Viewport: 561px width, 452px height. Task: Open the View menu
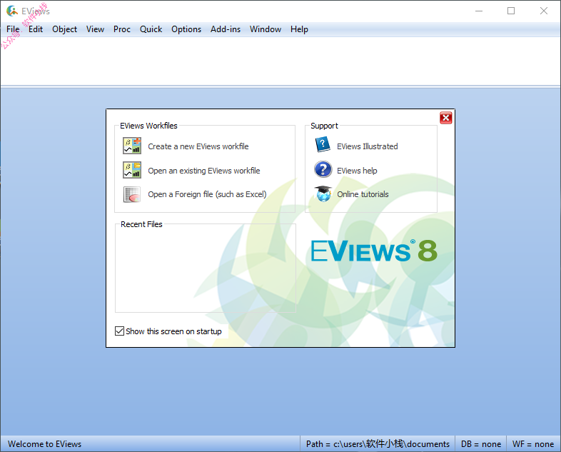click(x=95, y=29)
